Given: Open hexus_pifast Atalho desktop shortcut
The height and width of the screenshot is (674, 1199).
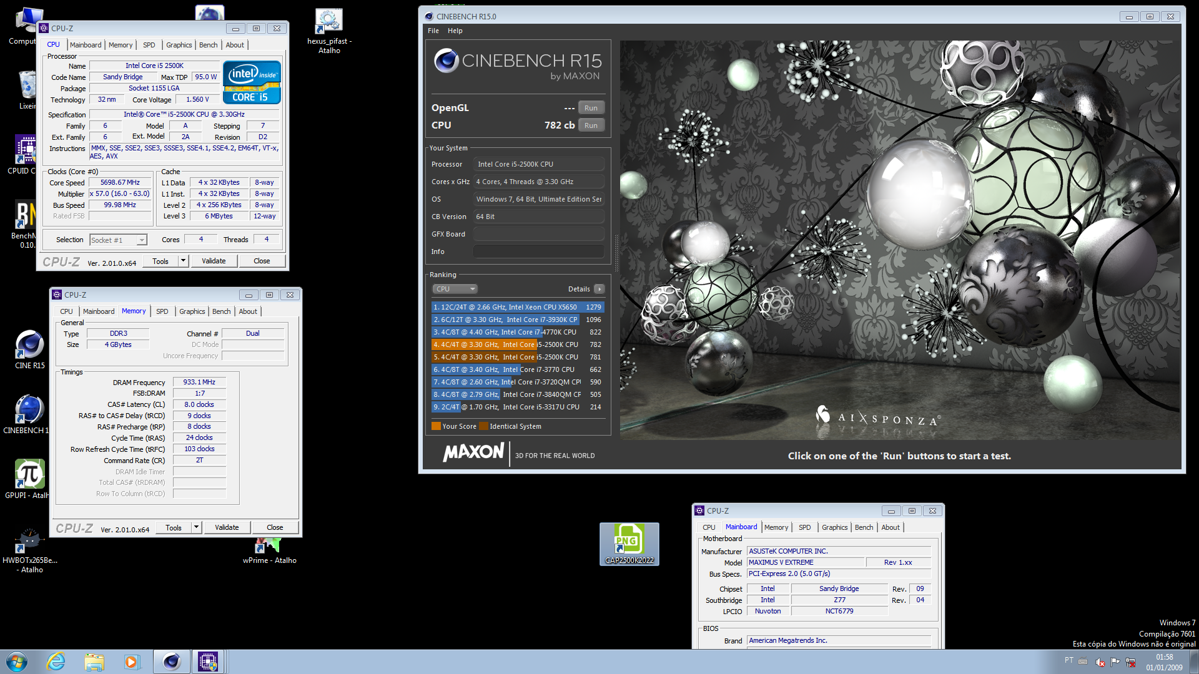Looking at the screenshot, I should pyautogui.click(x=329, y=31).
